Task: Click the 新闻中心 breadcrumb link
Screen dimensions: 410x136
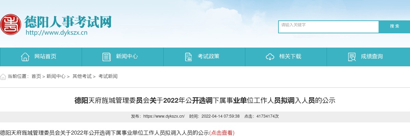Action: (x=56, y=76)
